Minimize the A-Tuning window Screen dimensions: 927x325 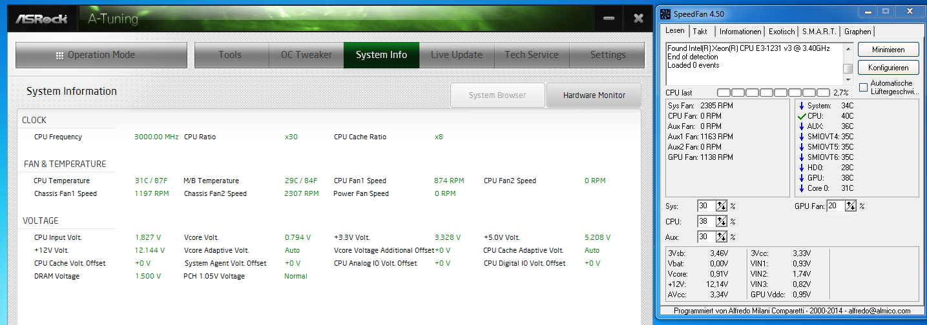point(609,19)
